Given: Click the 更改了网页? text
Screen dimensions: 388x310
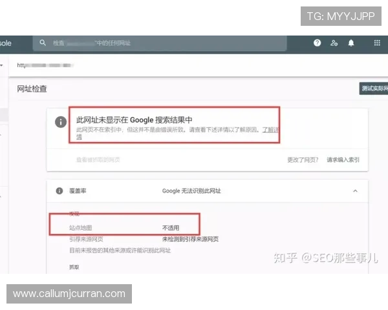Looking at the screenshot, I should point(303,160).
